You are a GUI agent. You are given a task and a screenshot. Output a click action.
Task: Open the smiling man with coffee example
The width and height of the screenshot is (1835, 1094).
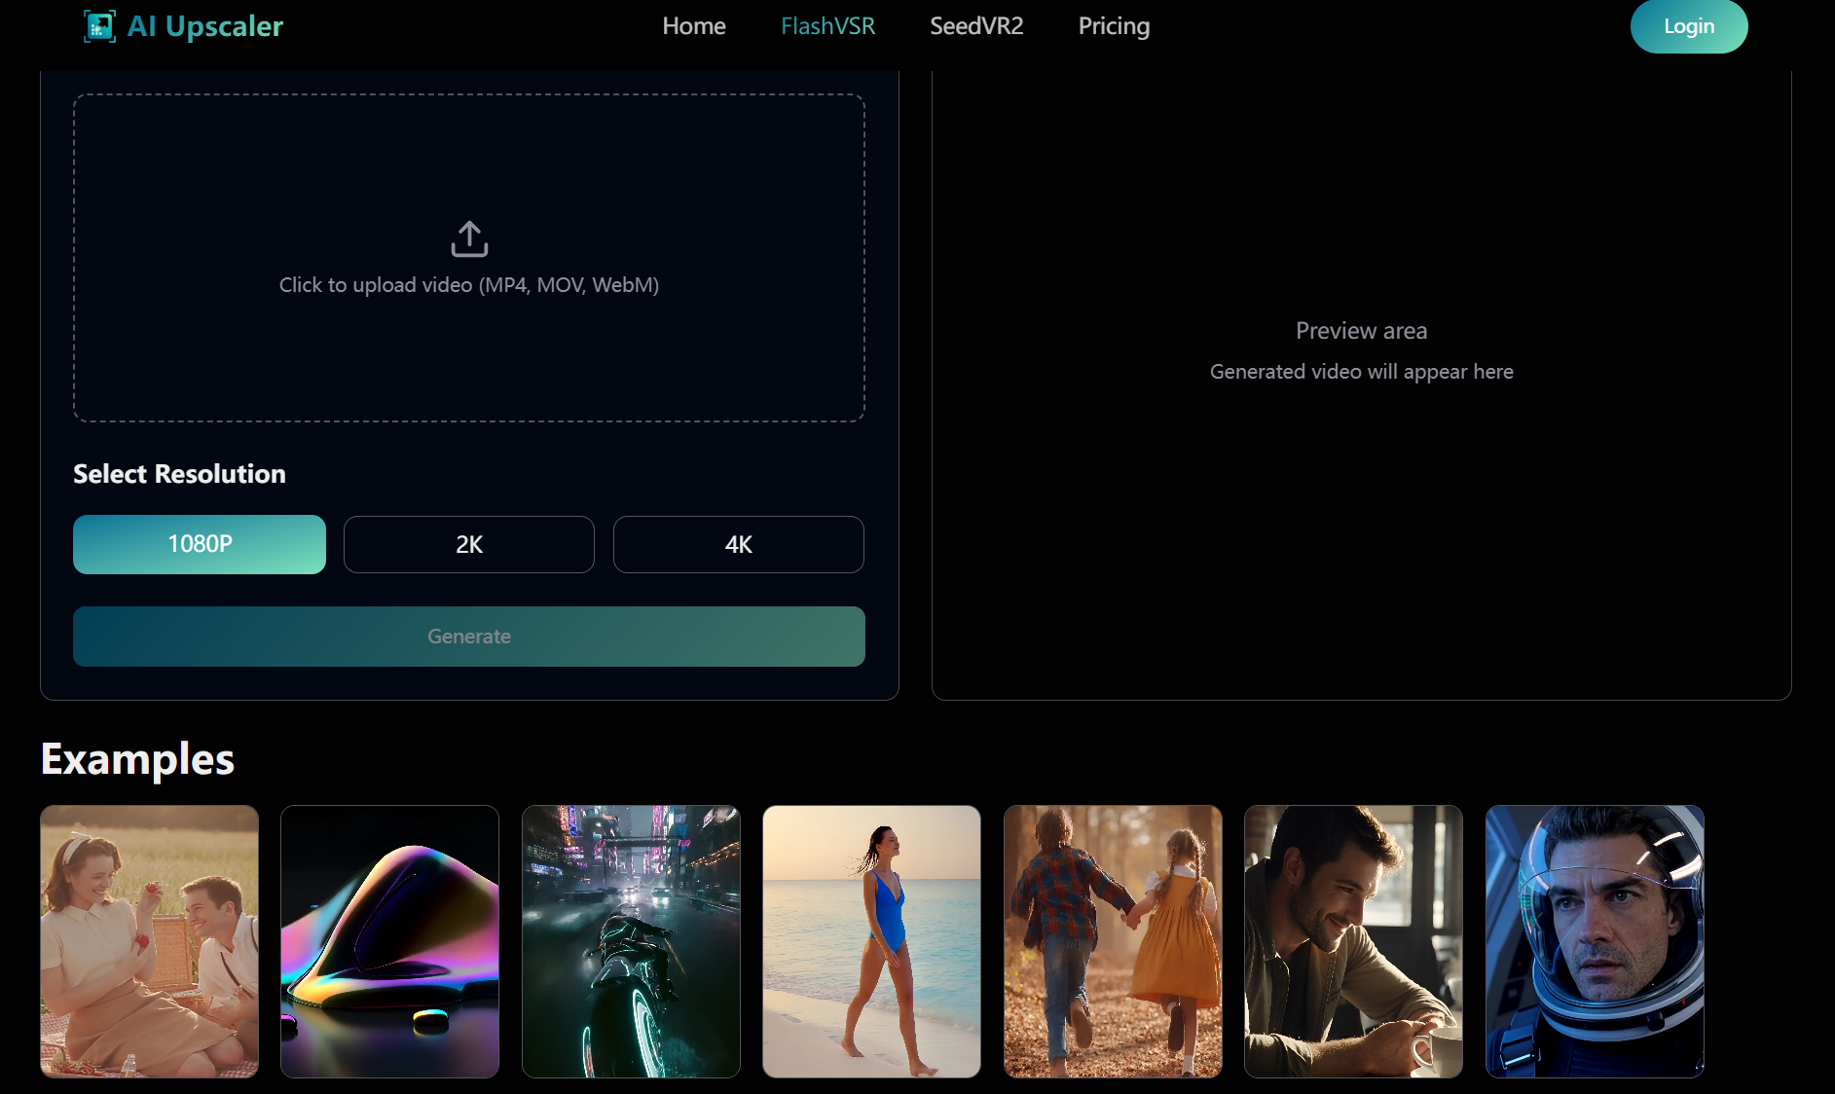(1353, 940)
